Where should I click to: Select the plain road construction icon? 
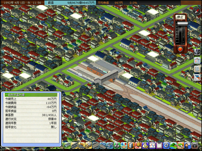[x=74, y=145]
